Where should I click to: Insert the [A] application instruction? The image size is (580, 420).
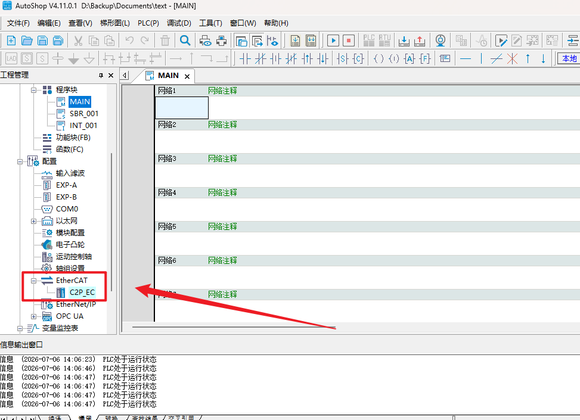[x=410, y=58]
